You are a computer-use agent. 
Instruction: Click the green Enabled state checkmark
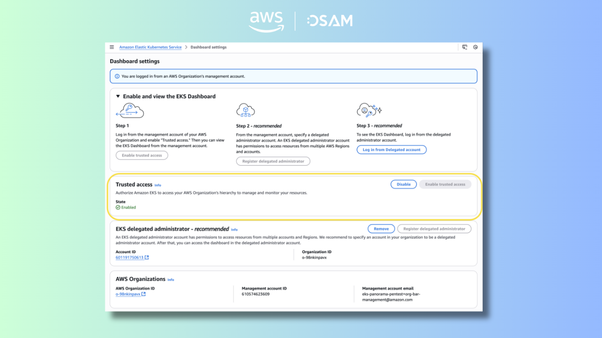click(118, 207)
